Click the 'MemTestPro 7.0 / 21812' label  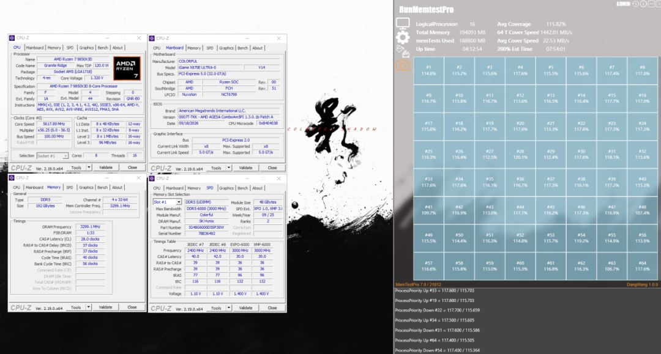(418, 284)
